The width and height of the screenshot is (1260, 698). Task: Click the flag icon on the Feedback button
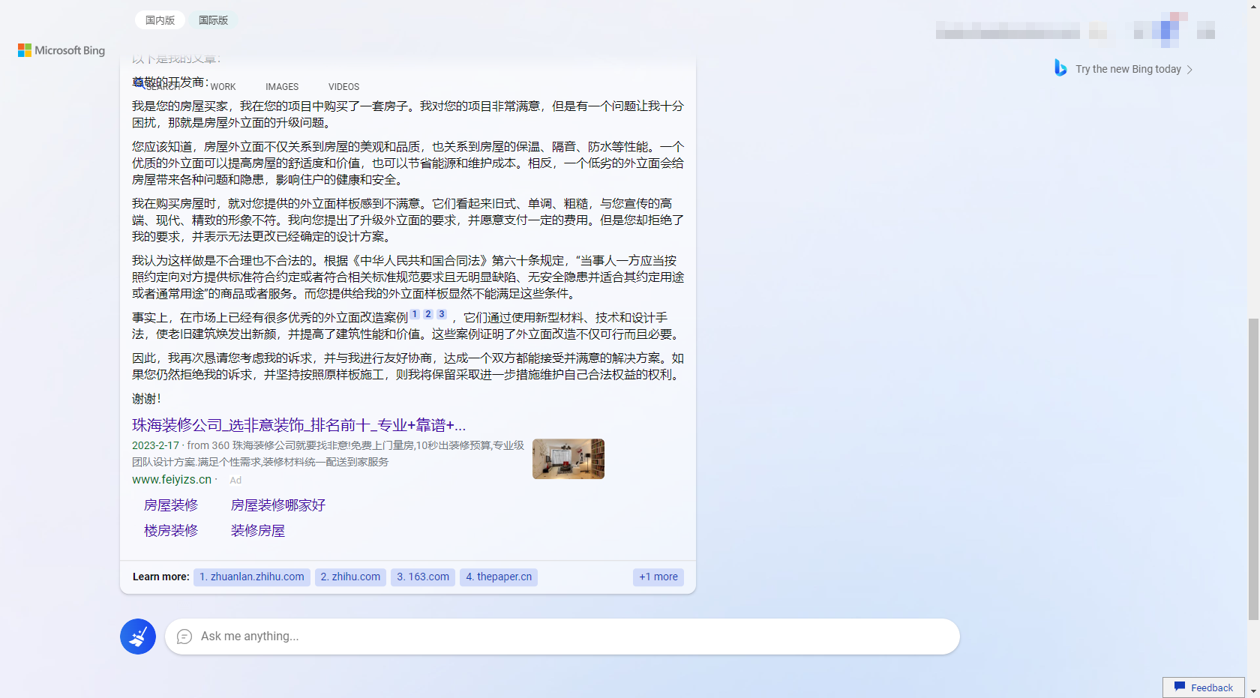click(x=1179, y=687)
